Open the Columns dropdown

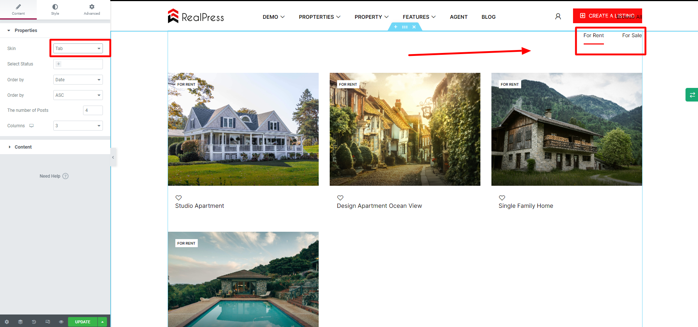click(x=78, y=126)
